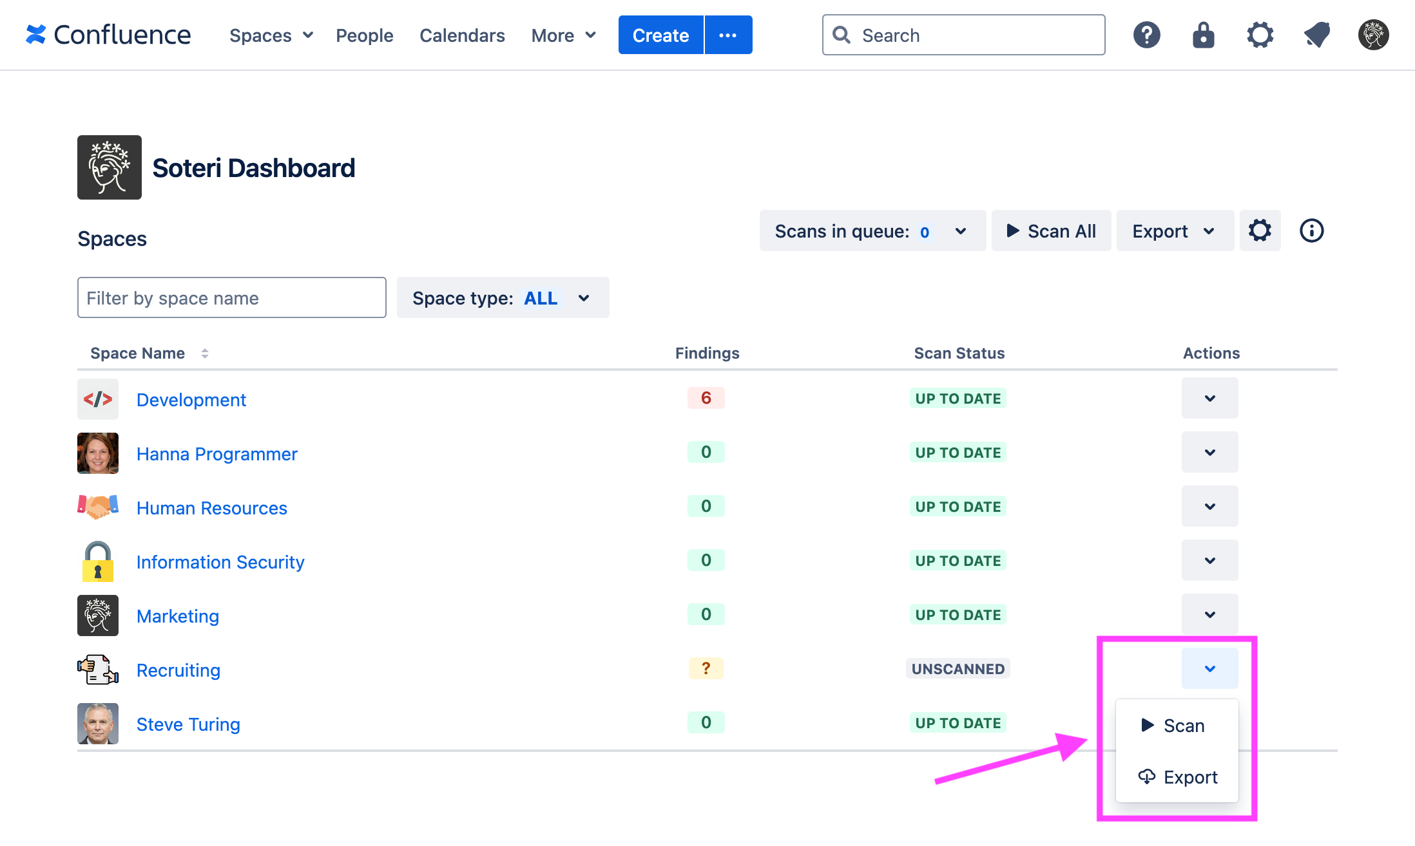
Task: Click the Information Security padlock icon
Action: (x=97, y=561)
